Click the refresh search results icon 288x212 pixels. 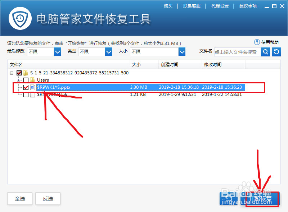click(x=275, y=51)
